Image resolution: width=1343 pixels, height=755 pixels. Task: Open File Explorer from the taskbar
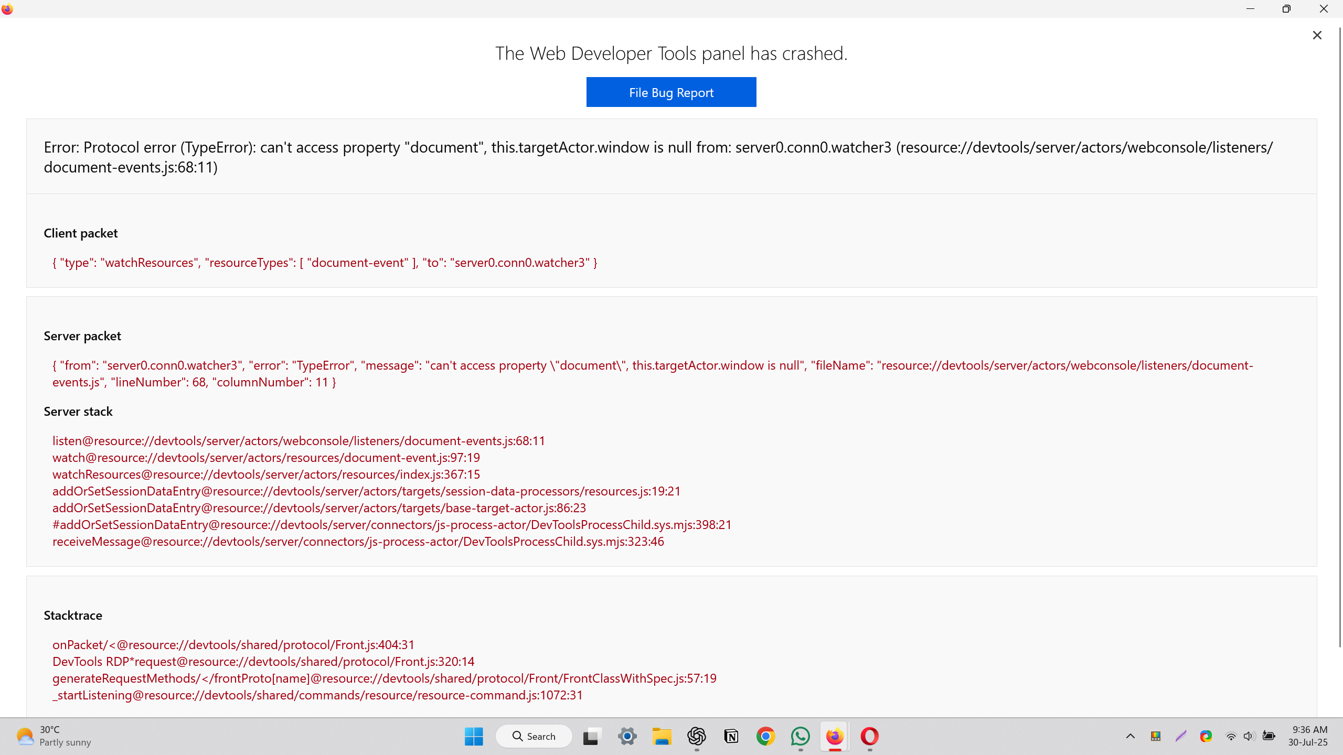click(662, 736)
